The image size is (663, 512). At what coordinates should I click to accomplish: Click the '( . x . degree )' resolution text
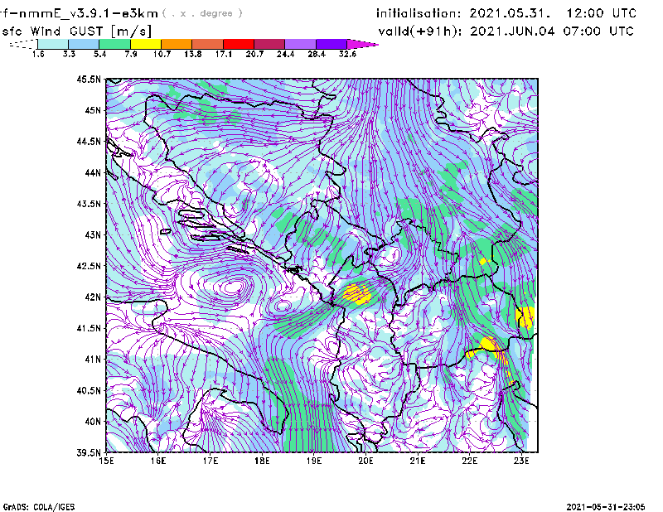click(x=202, y=13)
